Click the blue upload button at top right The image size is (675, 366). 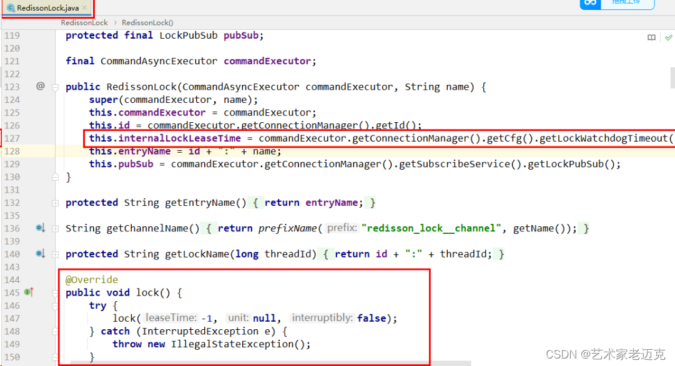point(617,4)
